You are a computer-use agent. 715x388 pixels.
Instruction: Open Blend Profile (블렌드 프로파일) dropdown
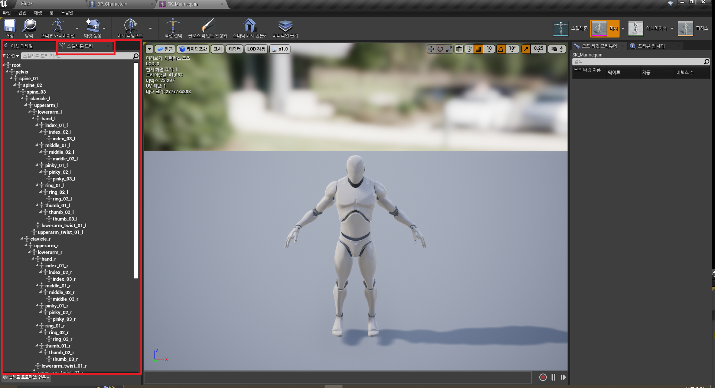(x=26, y=377)
